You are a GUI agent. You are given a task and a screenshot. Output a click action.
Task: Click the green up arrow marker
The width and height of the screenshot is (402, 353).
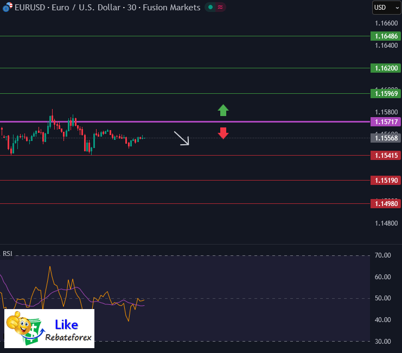pyautogui.click(x=224, y=110)
